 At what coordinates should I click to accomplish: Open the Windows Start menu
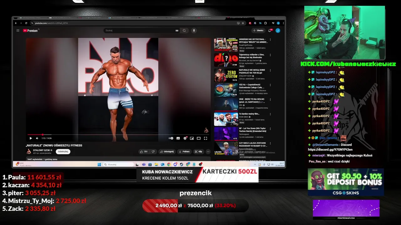pos(99,164)
